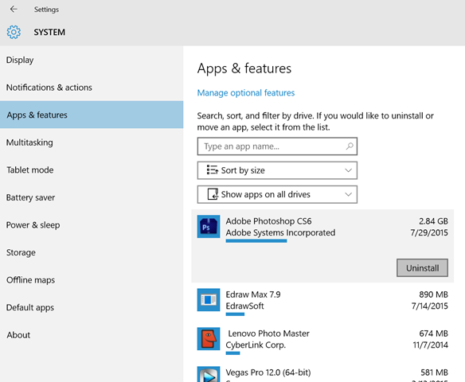The image size is (465, 382).
Task: Click the sort list icon beside Sort by size
Action: pyautogui.click(x=213, y=170)
